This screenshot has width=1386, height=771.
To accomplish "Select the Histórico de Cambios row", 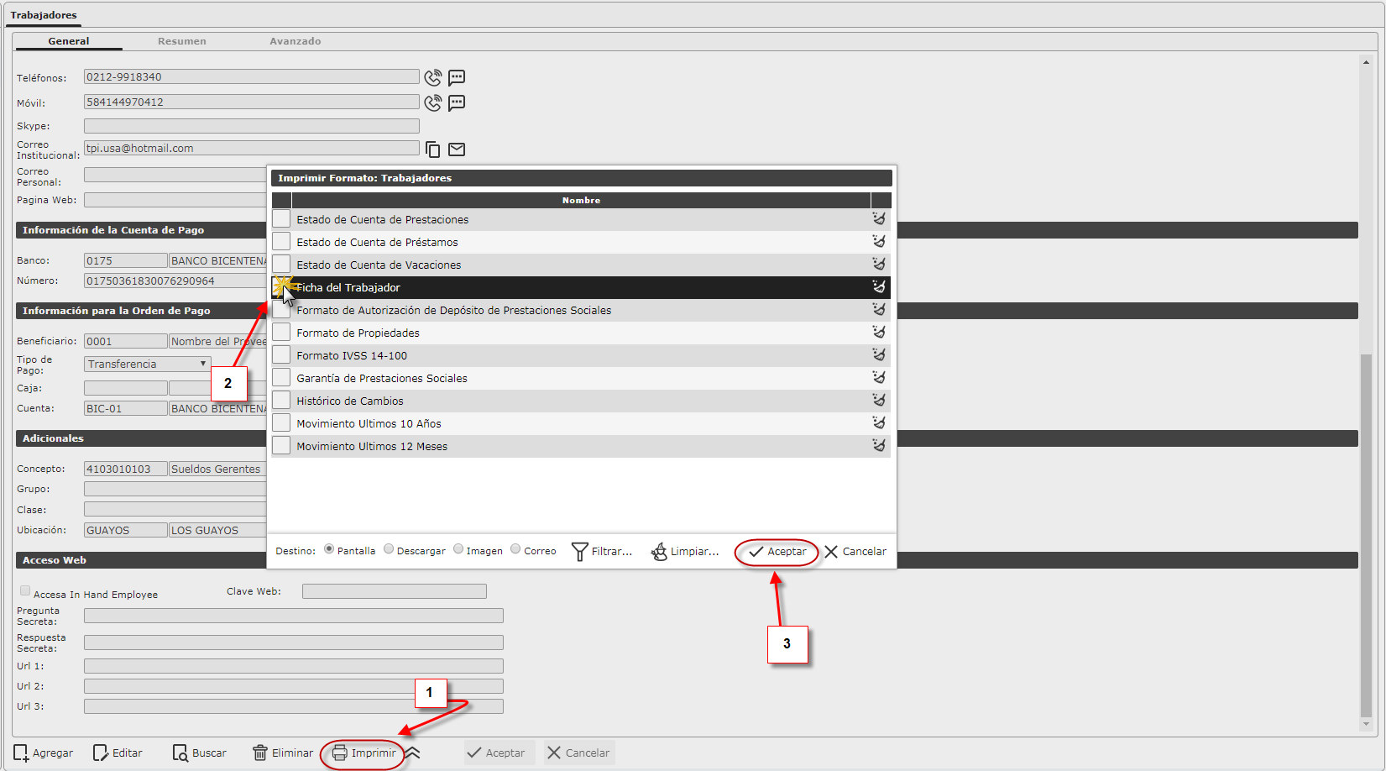I will coord(581,401).
